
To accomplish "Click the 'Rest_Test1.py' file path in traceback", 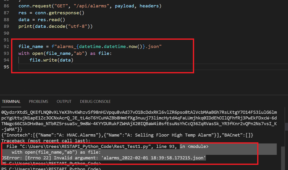I will (x=85, y=147).
